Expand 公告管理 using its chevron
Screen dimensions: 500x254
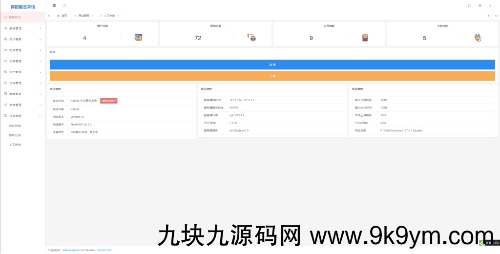41,83
